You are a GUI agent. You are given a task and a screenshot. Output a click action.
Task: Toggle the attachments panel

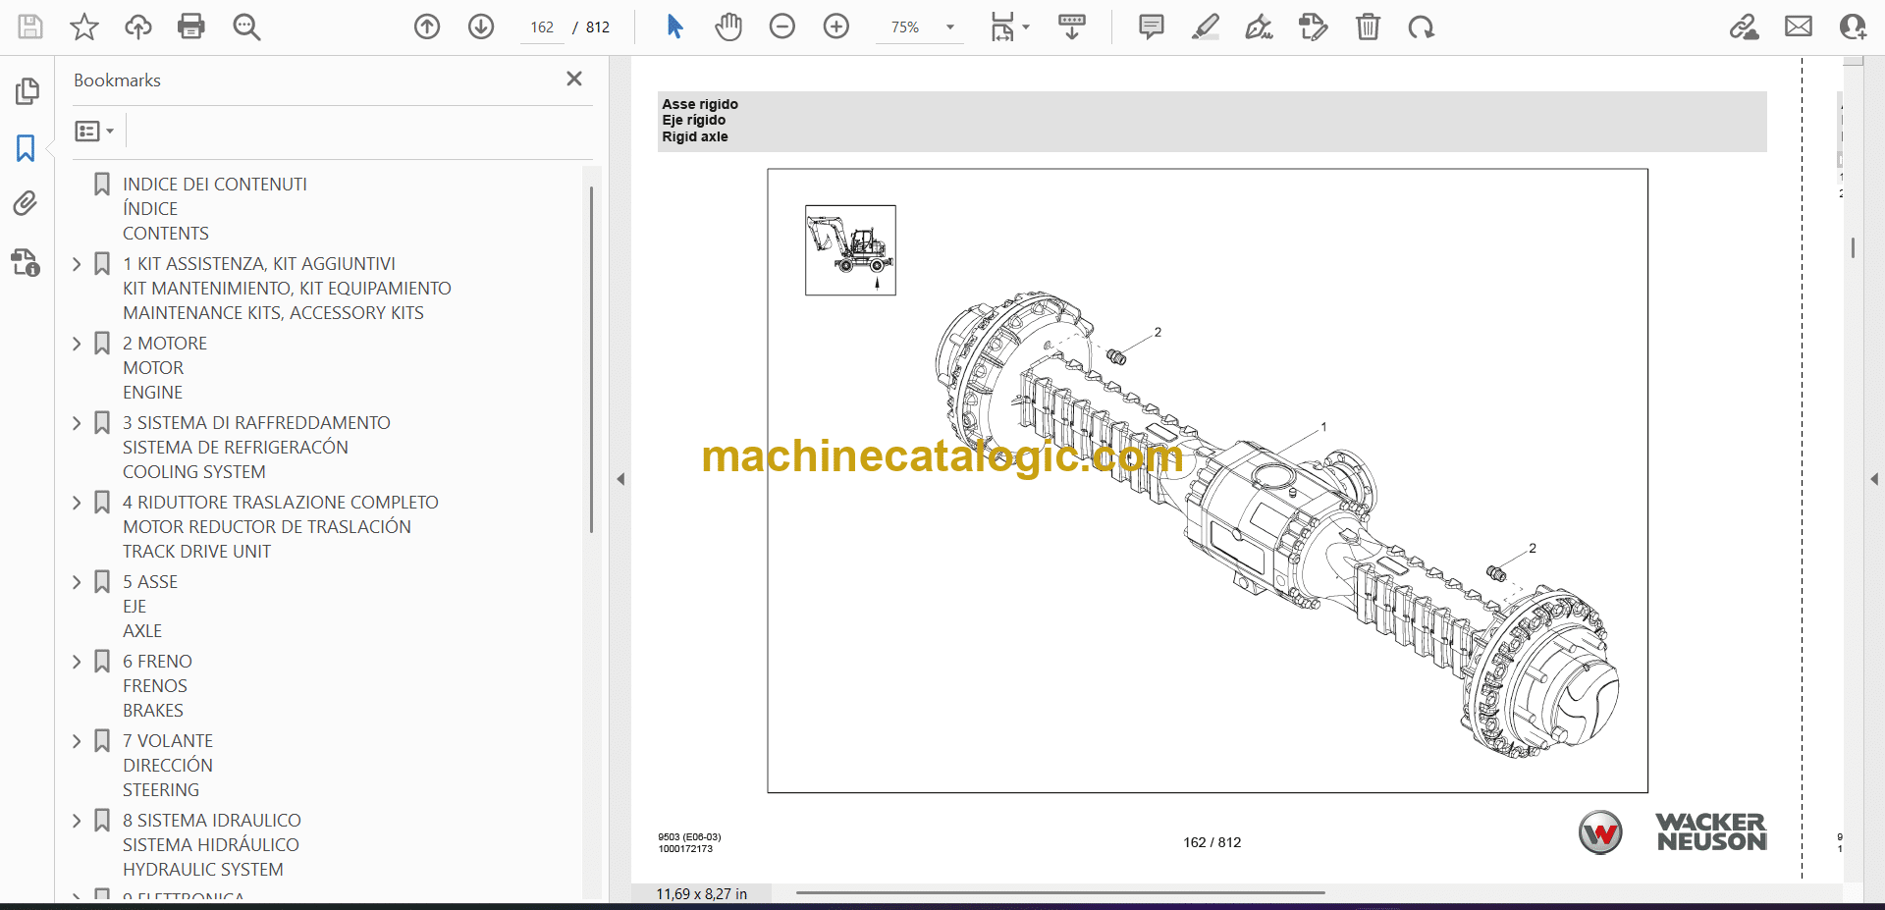[27, 204]
